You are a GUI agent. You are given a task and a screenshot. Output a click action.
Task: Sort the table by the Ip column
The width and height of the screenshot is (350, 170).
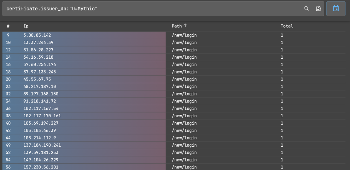coord(26,26)
